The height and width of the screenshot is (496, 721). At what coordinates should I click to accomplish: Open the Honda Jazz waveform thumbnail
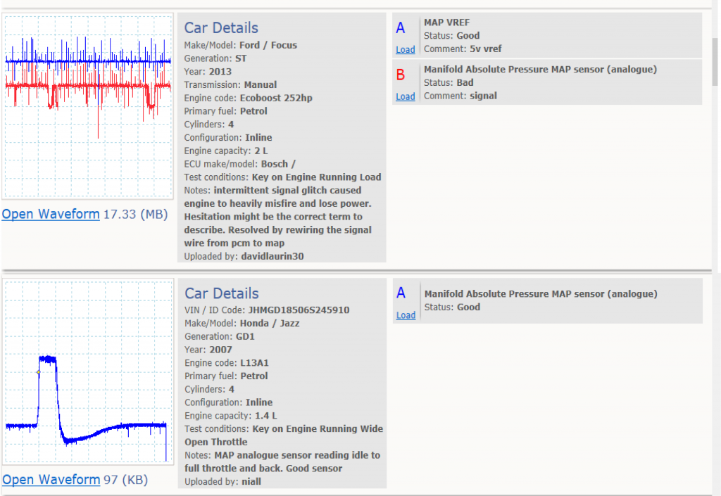pyautogui.click(x=88, y=371)
